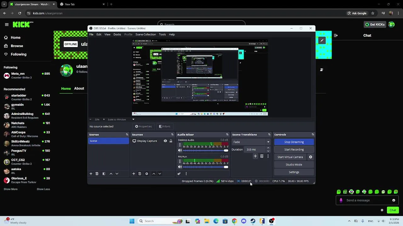Move scene down in Scenes panel
The image size is (403, 226).
(x=117, y=174)
